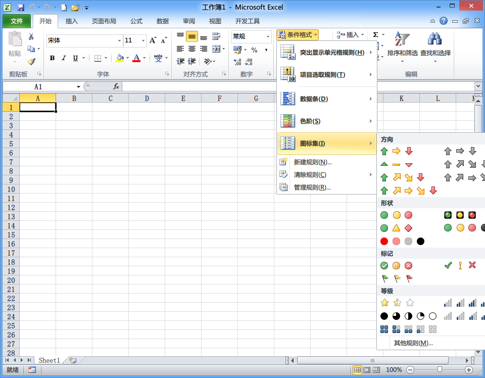Viewport: 485px width, 378px height.
Task: Click the fill color paint bucket
Action: point(120,58)
